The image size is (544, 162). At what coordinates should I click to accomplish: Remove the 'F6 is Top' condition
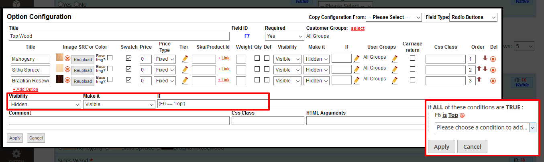462,115
